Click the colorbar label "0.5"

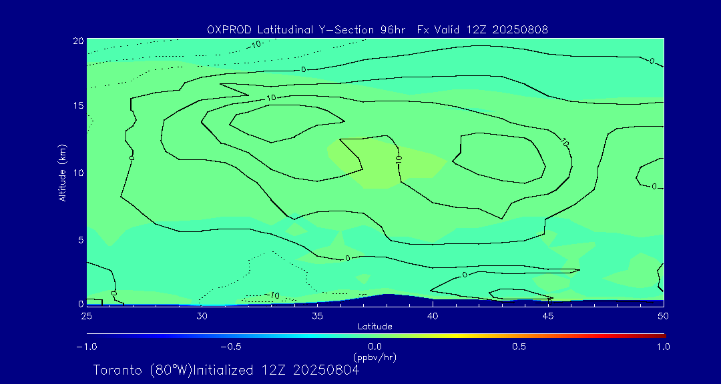pyautogui.click(x=519, y=347)
